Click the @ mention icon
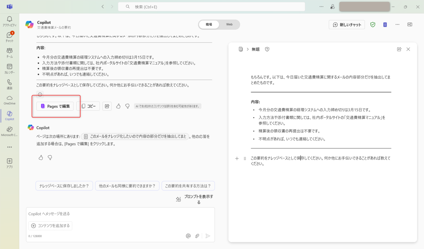Screen dimensions: 424x249 188,236
